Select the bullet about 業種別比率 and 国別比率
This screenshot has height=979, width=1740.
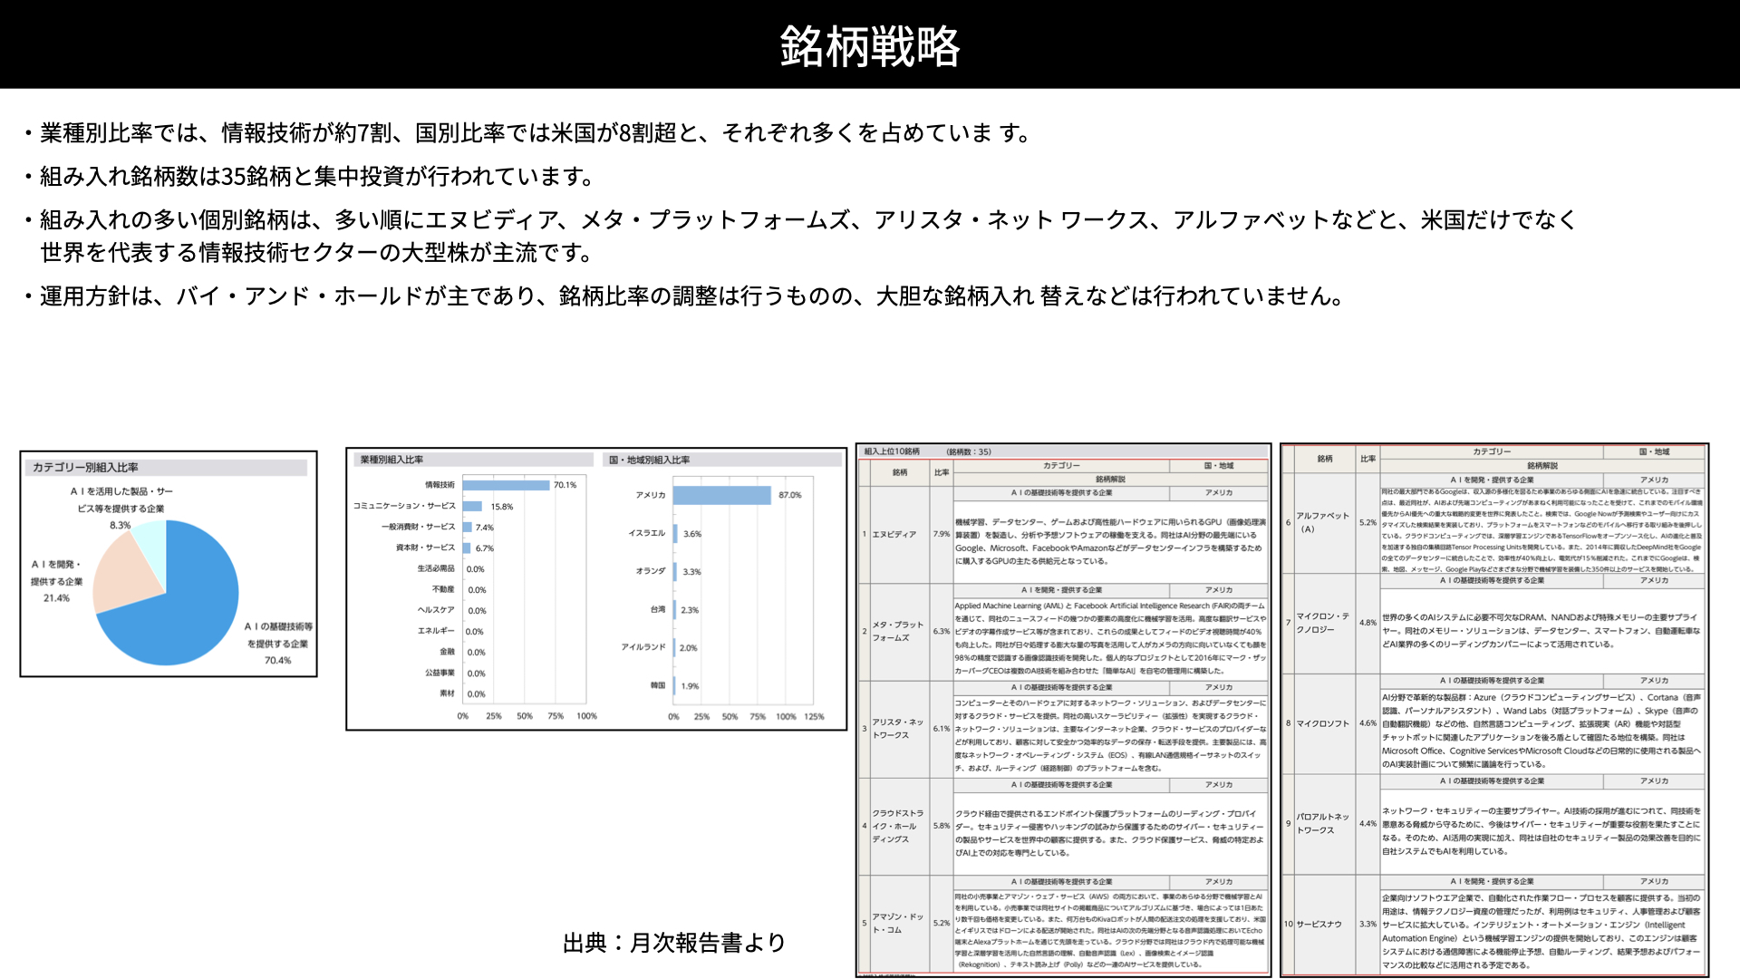(x=528, y=133)
